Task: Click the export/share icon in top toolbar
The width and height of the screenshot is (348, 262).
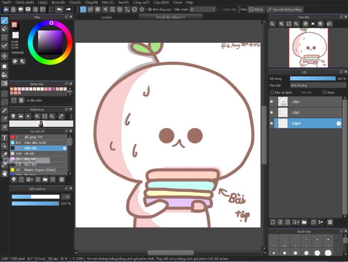Action: coord(13,9)
